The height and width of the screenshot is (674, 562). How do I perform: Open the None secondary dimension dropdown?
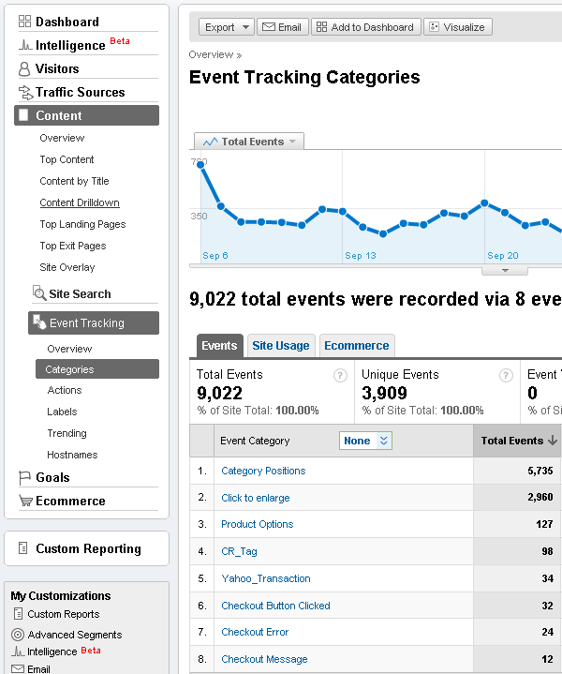pyautogui.click(x=364, y=441)
